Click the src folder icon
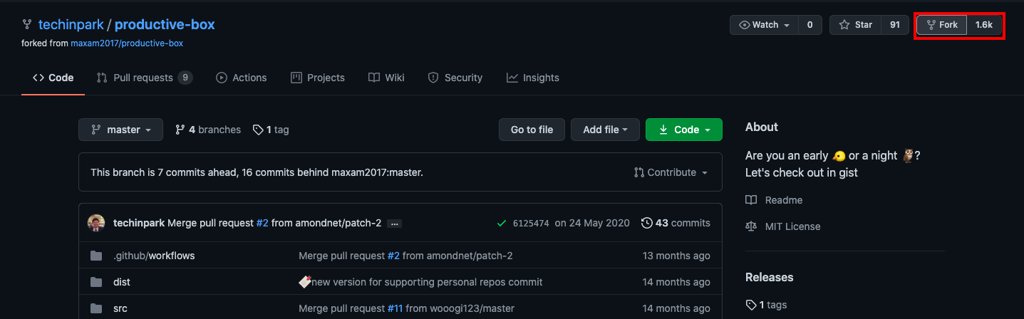 [x=96, y=308]
